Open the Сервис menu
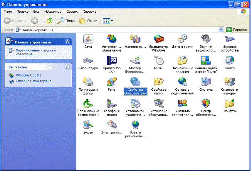 coord(72,12)
